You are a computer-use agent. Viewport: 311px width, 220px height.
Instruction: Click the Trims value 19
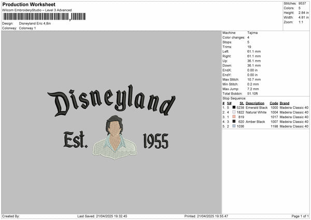(249, 47)
